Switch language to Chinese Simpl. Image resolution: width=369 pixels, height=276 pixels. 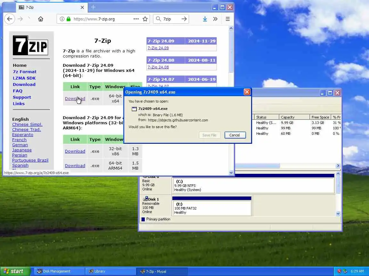click(x=27, y=124)
